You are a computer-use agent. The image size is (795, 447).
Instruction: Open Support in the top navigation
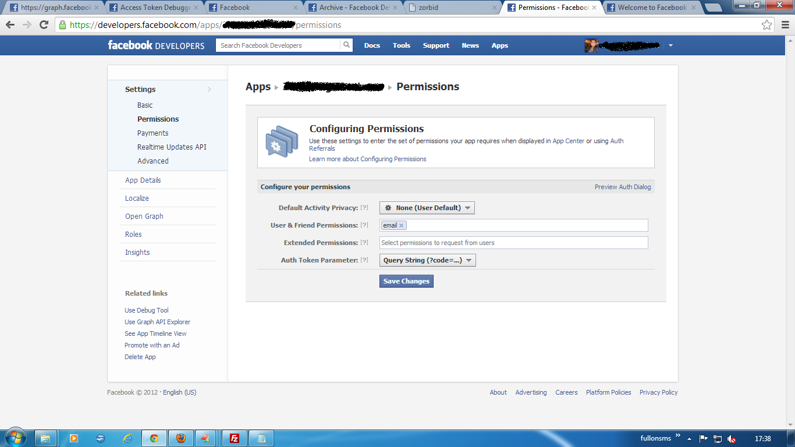[436, 45]
